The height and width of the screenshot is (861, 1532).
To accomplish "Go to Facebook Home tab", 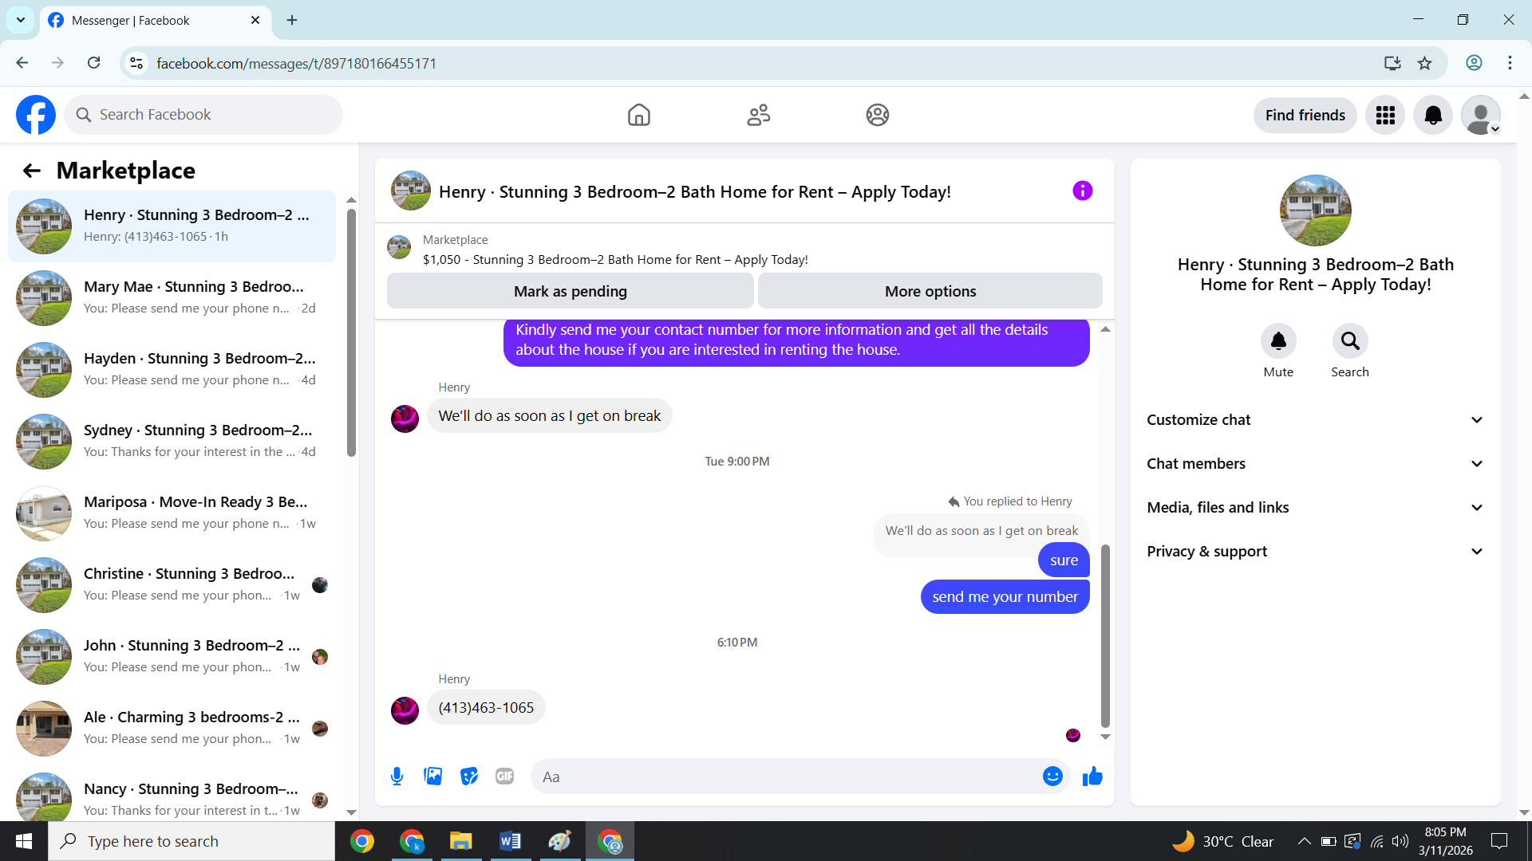I will point(638,115).
